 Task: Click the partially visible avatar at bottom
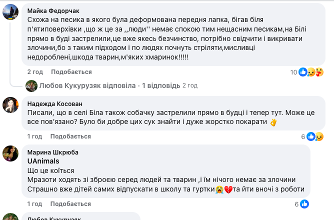pyautogui.click(x=11, y=217)
